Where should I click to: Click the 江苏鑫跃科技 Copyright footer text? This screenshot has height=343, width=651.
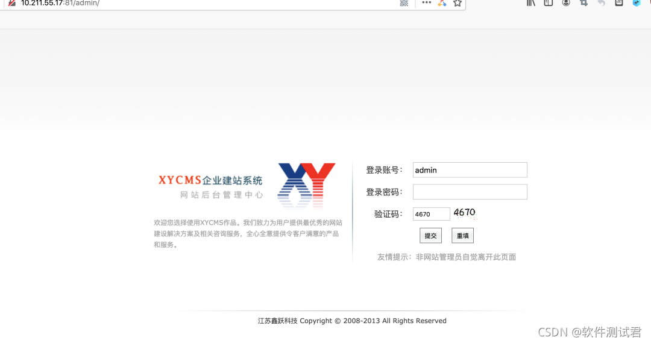[x=352, y=321]
